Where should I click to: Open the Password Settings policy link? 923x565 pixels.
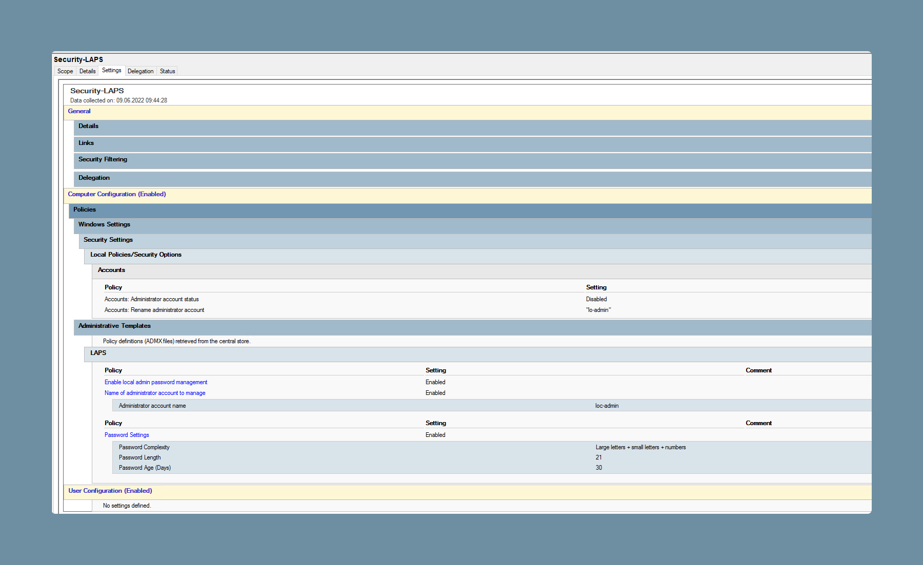[127, 435]
